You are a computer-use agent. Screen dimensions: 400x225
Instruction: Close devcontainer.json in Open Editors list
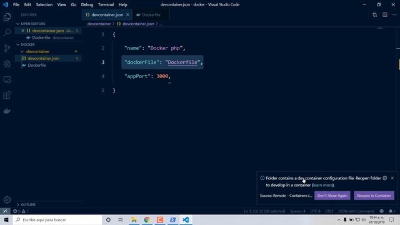coord(22,31)
